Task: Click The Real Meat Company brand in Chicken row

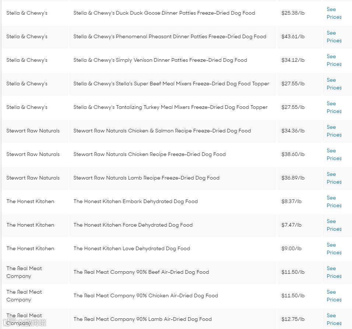Action: pos(24,296)
